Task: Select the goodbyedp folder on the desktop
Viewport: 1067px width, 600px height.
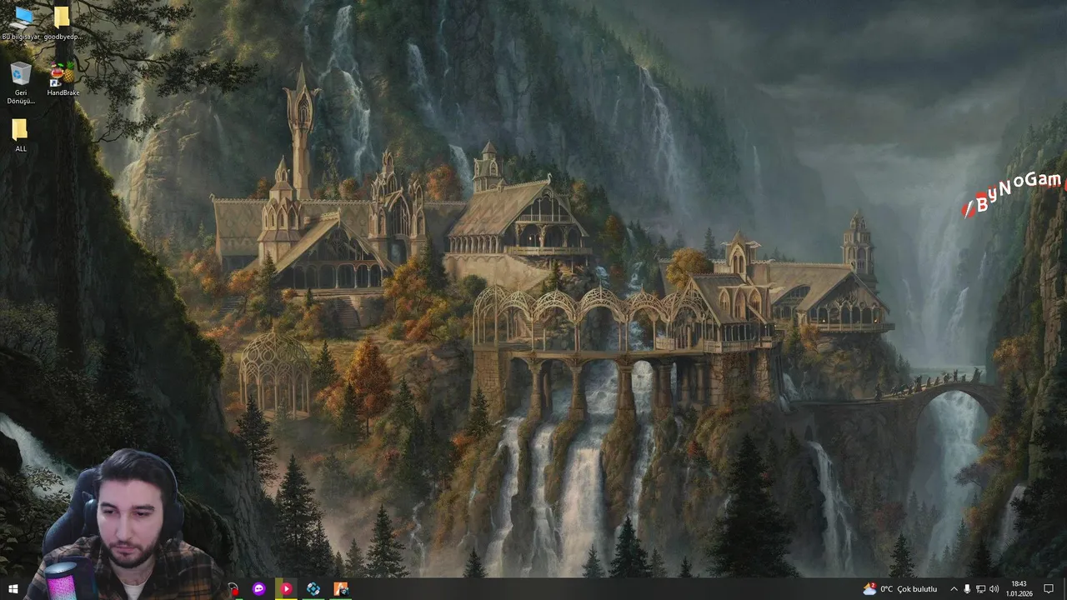Action: 63,23
